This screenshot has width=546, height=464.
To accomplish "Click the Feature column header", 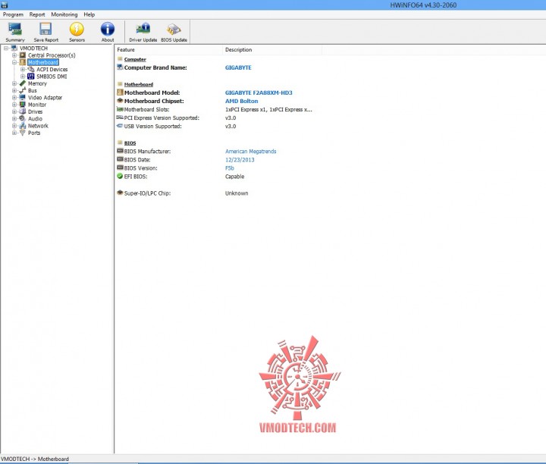I will tap(168, 50).
